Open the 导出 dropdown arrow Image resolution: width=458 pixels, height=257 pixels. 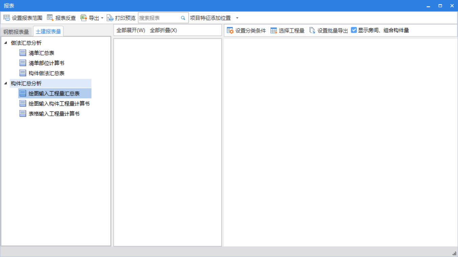102,18
